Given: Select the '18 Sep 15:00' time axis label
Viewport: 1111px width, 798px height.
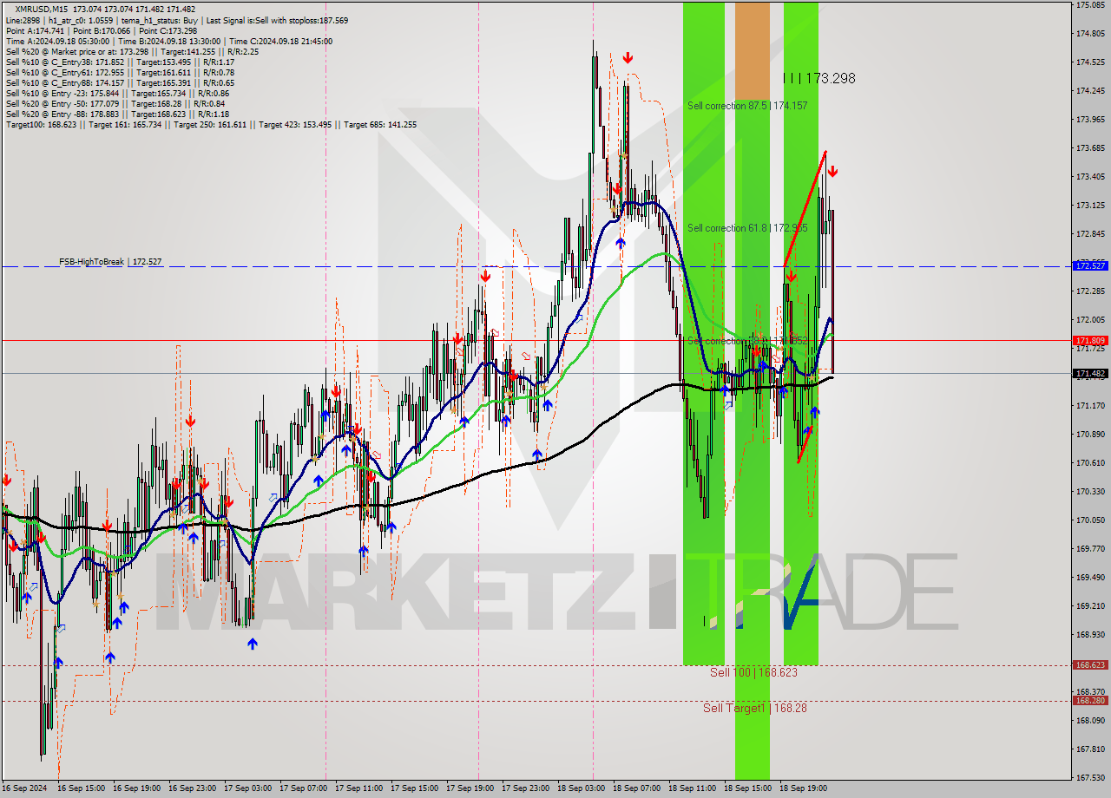Looking at the screenshot, I should point(747,788).
